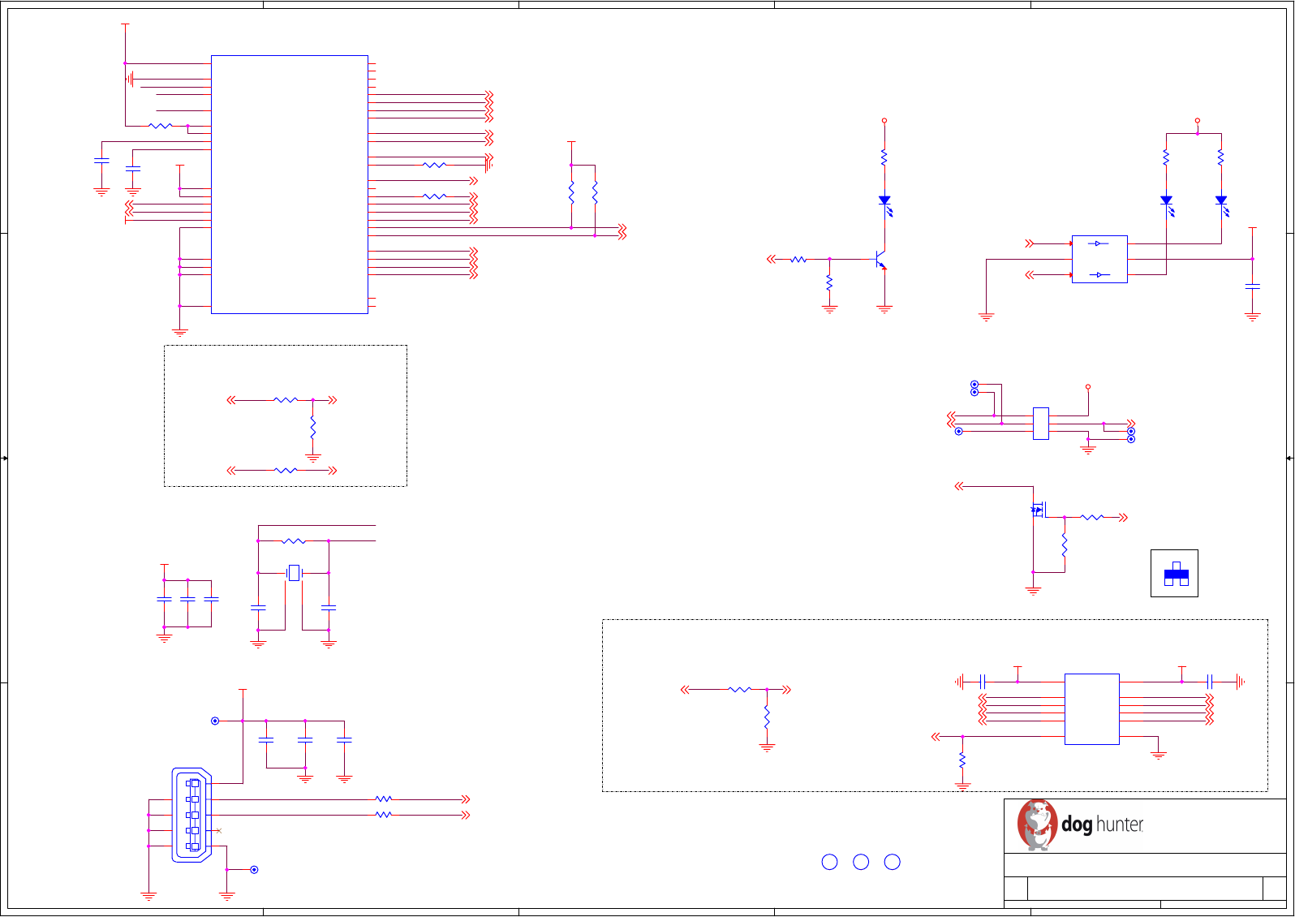Viewport: 1295px width, 917px height.
Task: Select the large microcontroller IC rectangle
Action: pos(290,184)
